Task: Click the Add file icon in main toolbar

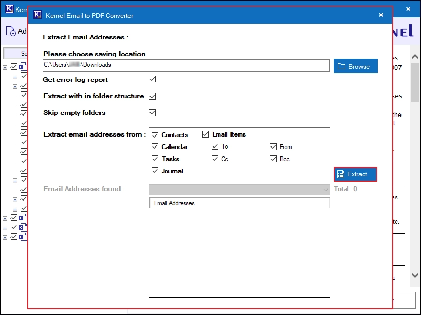Action: (11, 31)
